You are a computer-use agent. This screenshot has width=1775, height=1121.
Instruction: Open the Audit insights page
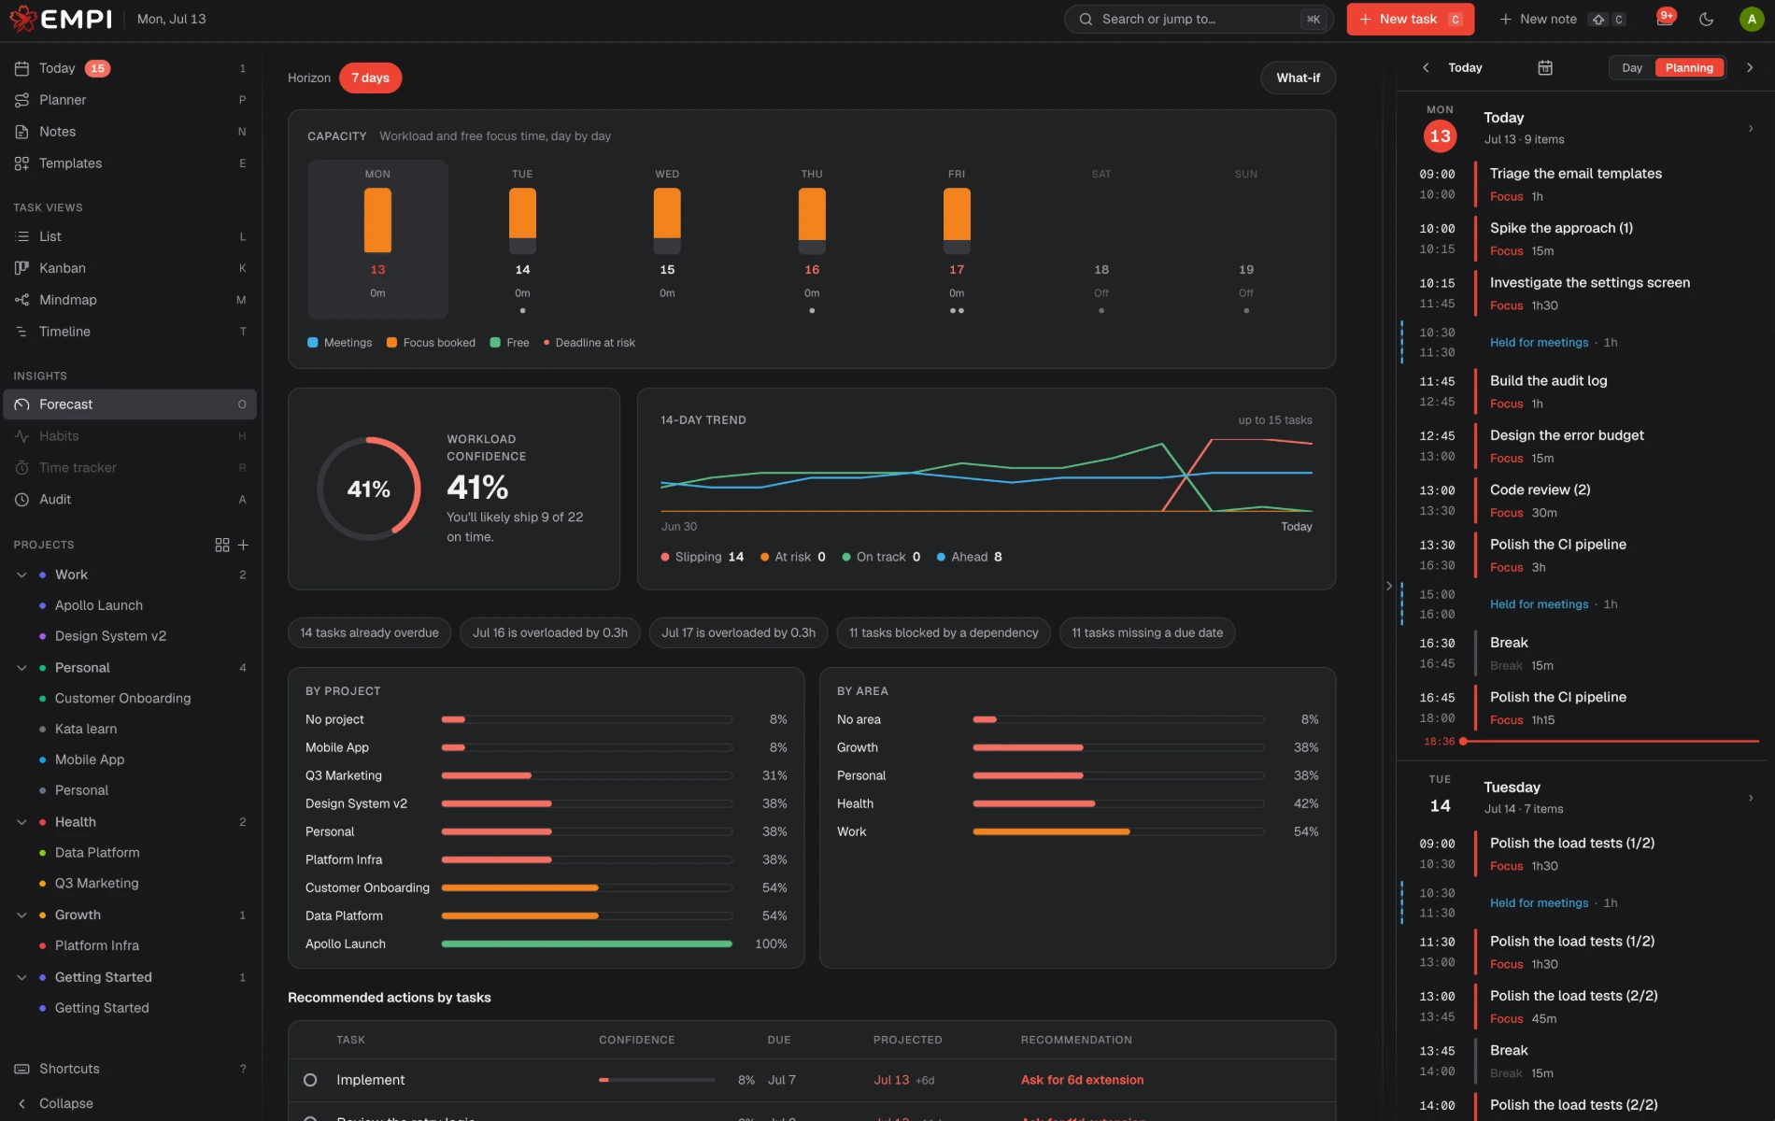[x=131, y=500]
